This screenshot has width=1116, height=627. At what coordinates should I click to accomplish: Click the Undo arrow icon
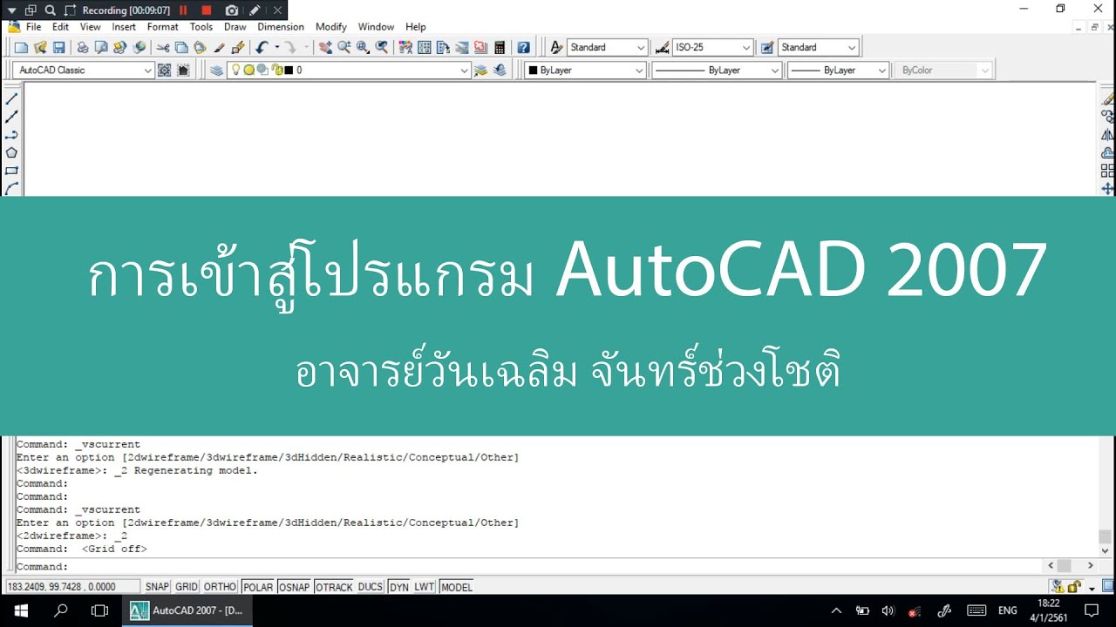pyautogui.click(x=262, y=48)
